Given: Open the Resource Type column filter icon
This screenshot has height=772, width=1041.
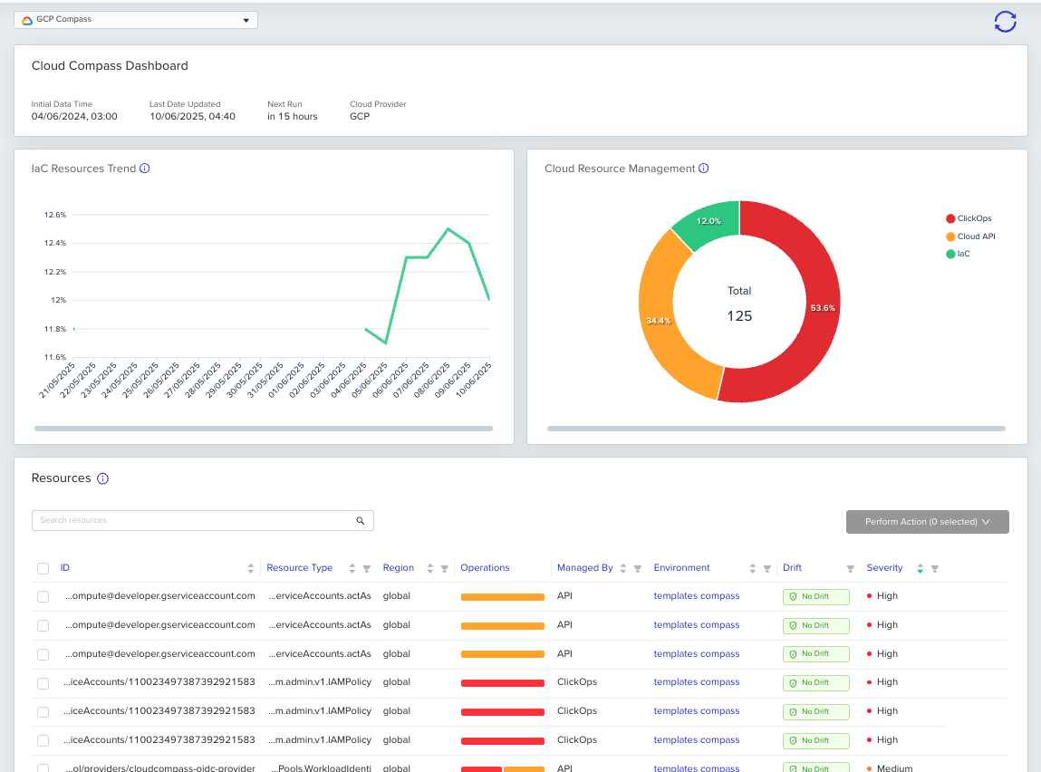Looking at the screenshot, I should (x=367, y=569).
